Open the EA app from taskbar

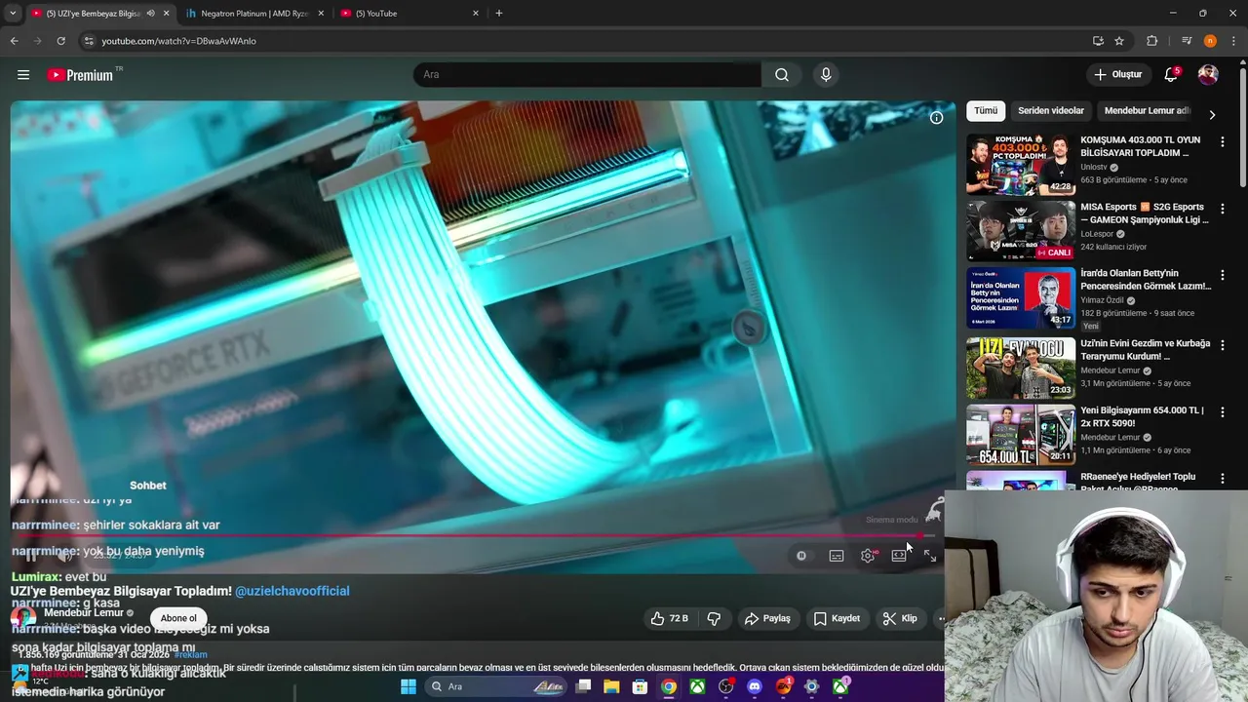click(x=783, y=687)
